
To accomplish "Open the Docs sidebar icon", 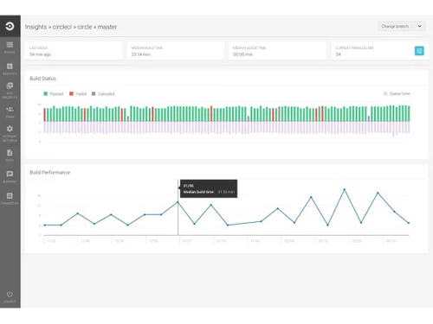I will [10, 152].
